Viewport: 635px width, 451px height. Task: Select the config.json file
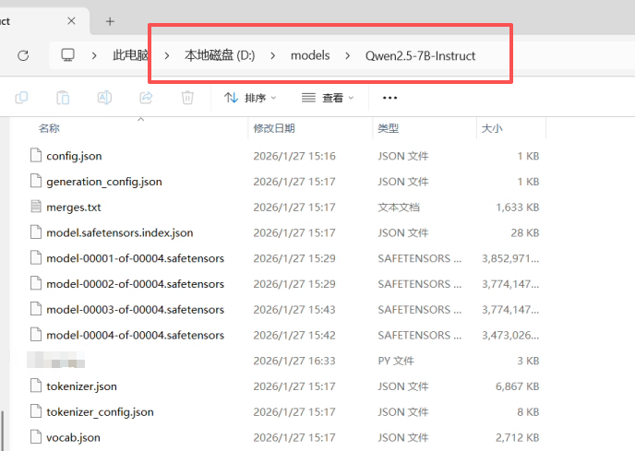74,156
